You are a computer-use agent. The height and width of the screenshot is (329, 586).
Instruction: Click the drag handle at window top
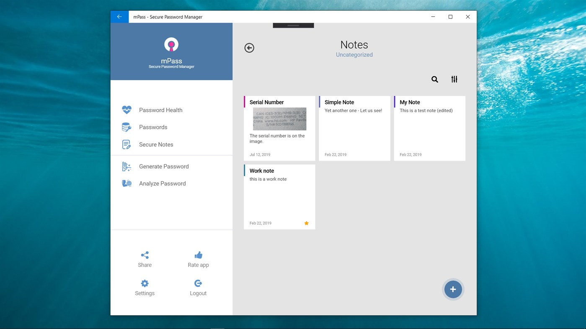coord(293,26)
